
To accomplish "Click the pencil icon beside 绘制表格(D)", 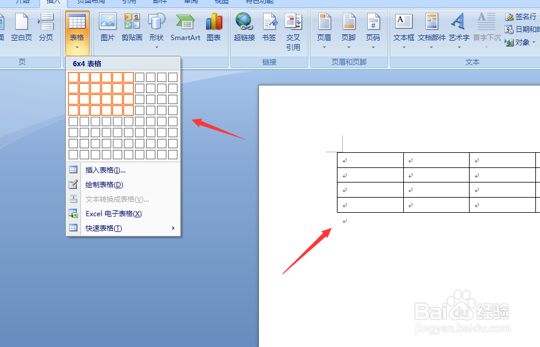I will pos(73,184).
